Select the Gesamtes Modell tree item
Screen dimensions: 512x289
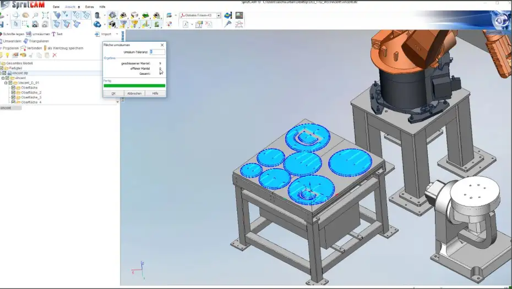tap(19, 63)
